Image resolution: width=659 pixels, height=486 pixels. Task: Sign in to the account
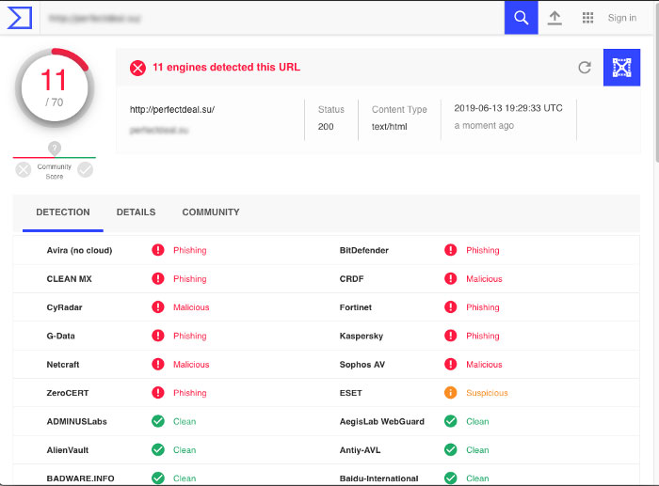tap(622, 18)
